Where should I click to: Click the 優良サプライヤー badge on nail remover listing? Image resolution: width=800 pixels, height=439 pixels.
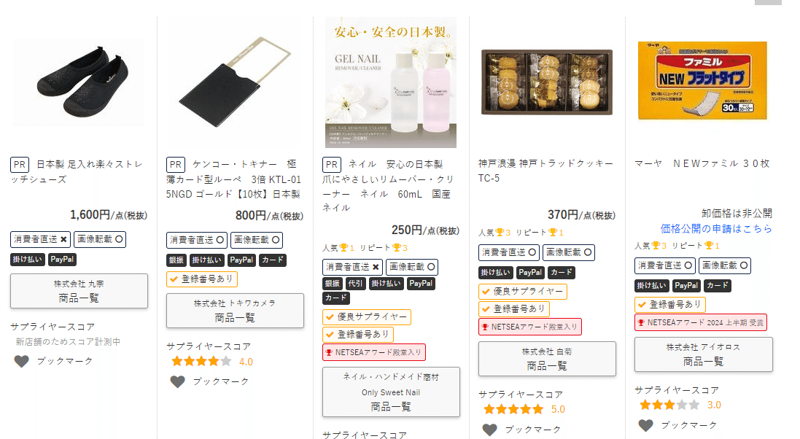tap(367, 317)
